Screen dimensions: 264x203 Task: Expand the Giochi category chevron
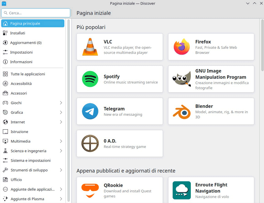coord(61,103)
